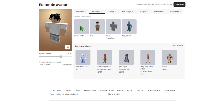Click the gato rigby item name
206x103 pixels.
click(123, 67)
